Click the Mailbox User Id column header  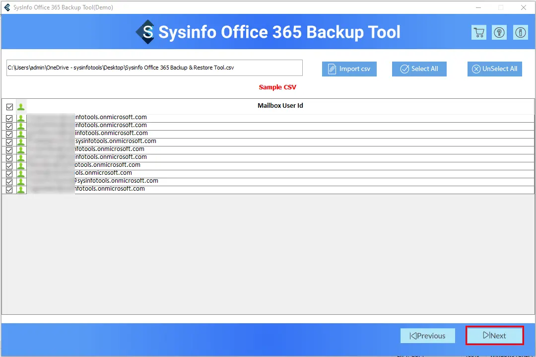point(280,106)
